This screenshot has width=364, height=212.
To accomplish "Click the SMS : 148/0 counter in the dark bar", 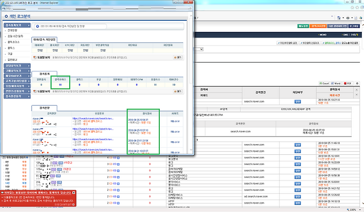I will click(350, 34).
